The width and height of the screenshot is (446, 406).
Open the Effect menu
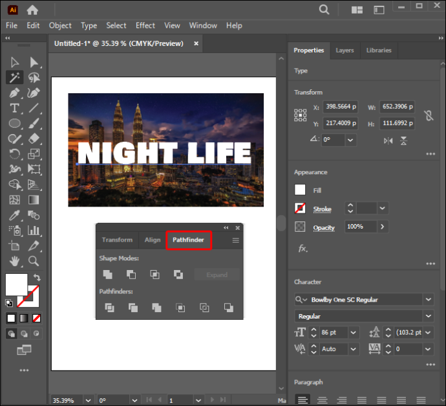coord(145,25)
